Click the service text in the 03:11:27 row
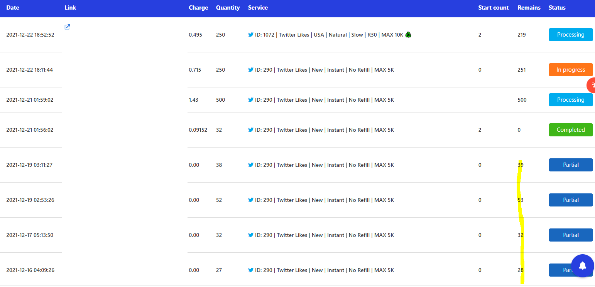 point(325,165)
